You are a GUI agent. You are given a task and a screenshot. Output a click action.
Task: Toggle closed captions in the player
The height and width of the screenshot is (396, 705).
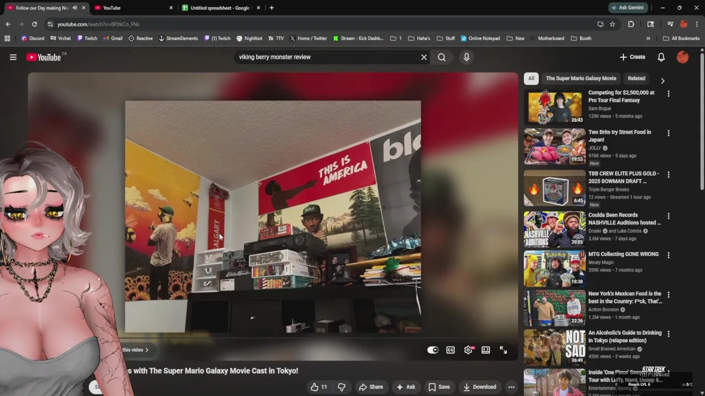coord(451,350)
